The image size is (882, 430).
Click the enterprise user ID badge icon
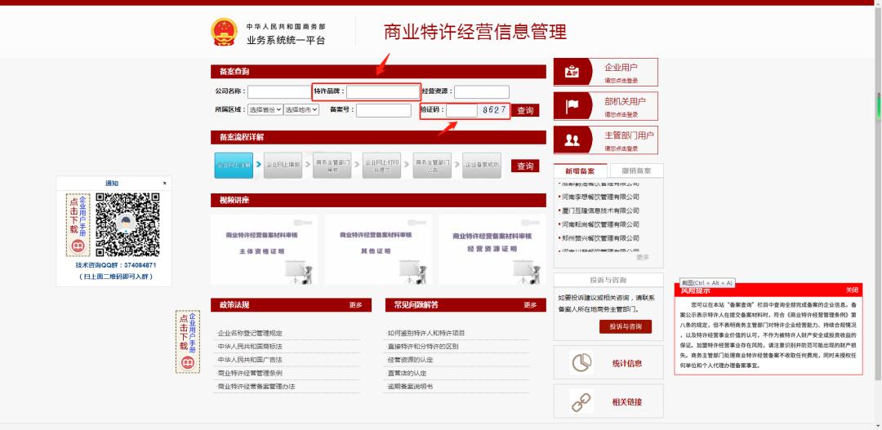tap(572, 72)
